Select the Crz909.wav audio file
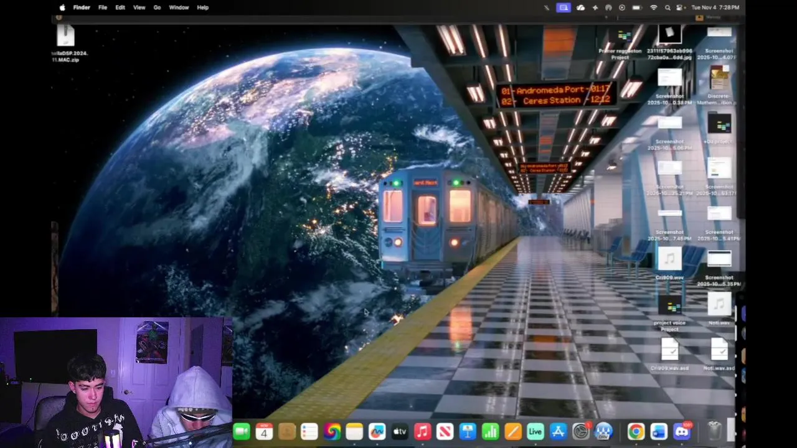The width and height of the screenshot is (797, 448). click(669, 259)
